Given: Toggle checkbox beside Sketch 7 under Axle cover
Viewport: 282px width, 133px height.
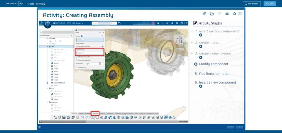Looking at the screenshot, I should click(x=52, y=108).
